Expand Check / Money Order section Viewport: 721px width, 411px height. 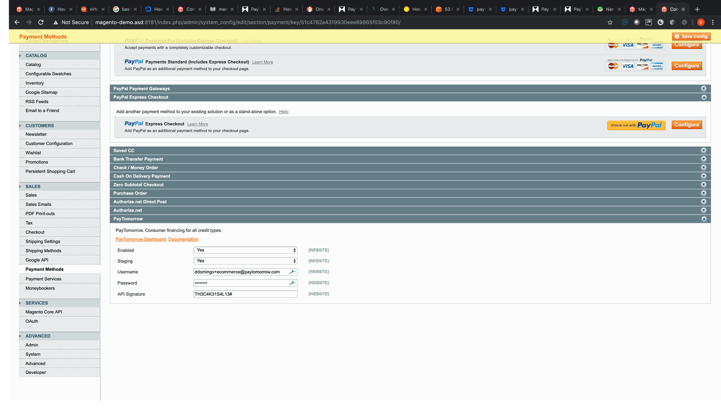[x=410, y=168]
